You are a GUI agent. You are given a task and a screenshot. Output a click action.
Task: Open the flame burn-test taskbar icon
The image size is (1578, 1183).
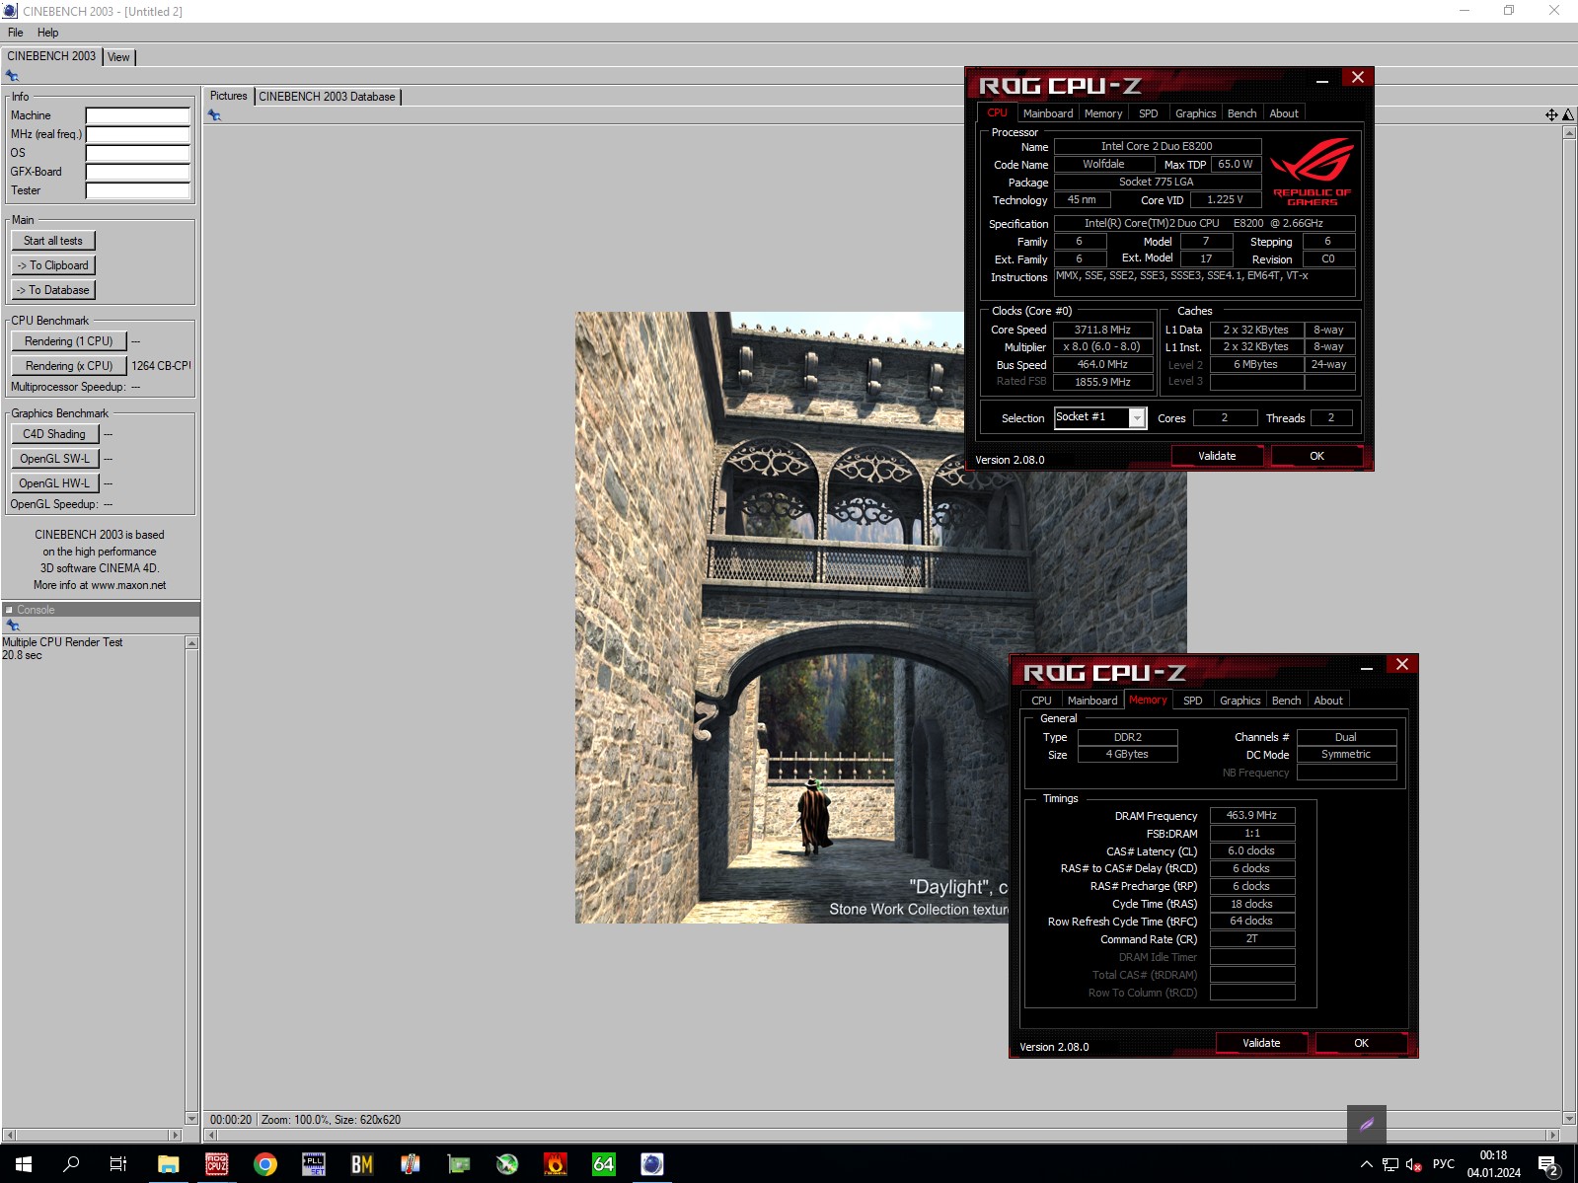pos(556,1164)
